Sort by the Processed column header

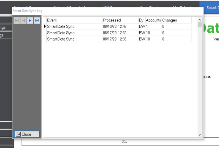[120, 20]
